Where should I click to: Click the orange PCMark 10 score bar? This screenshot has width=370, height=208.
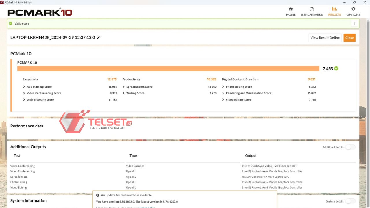(168, 68)
